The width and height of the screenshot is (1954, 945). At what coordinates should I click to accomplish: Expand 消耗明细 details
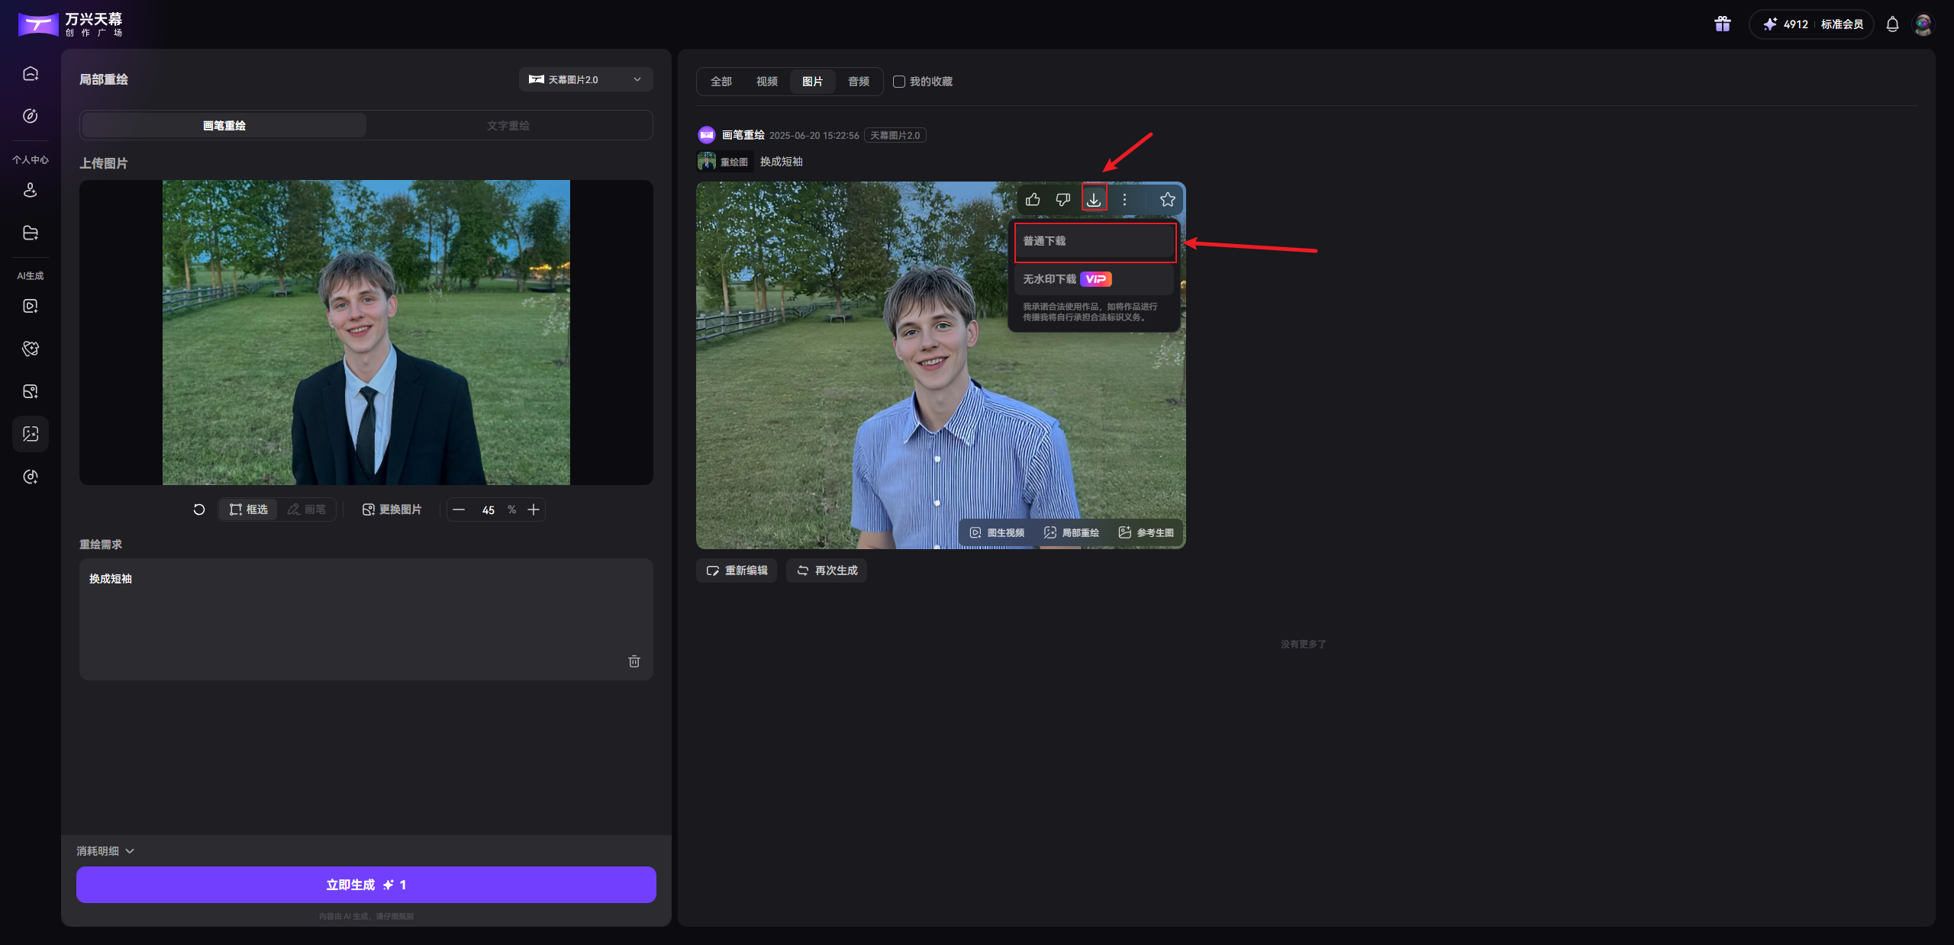[105, 851]
